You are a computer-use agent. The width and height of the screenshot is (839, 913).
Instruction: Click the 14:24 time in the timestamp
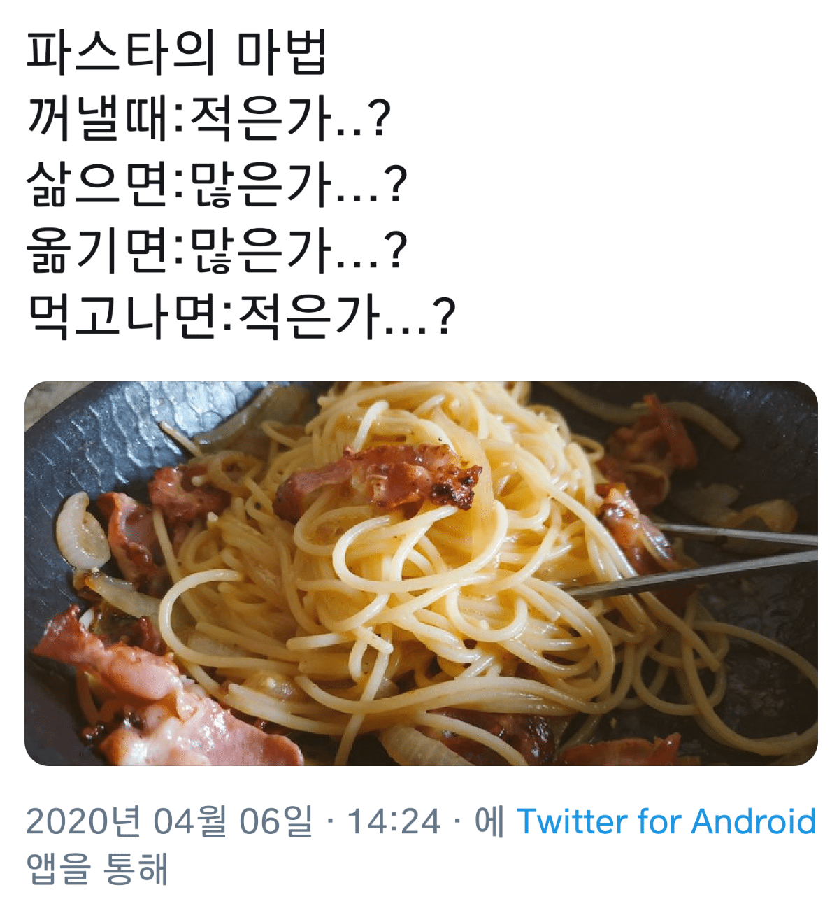(394, 821)
